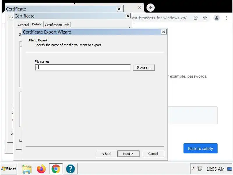The height and width of the screenshot is (175, 233).
Task: Close the front Certificate dialog
Action: (128, 16)
